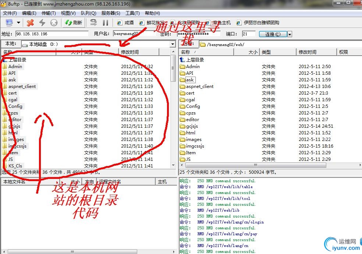Click the editor folder icon in remote pane
362x254 pixels.
(182, 120)
